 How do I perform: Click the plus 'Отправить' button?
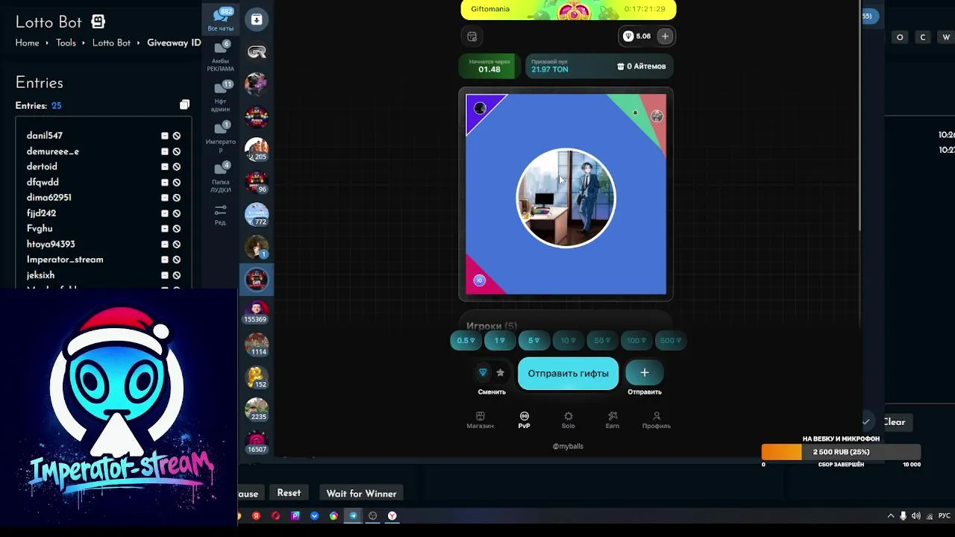[644, 373]
